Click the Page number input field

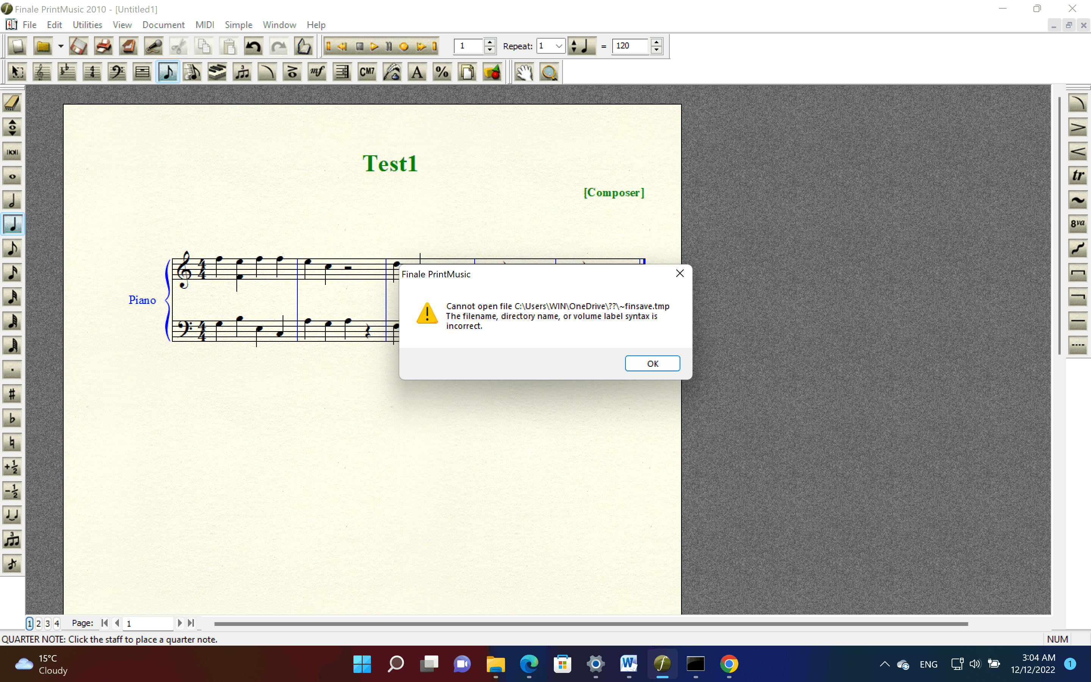pyautogui.click(x=148, y=623)
